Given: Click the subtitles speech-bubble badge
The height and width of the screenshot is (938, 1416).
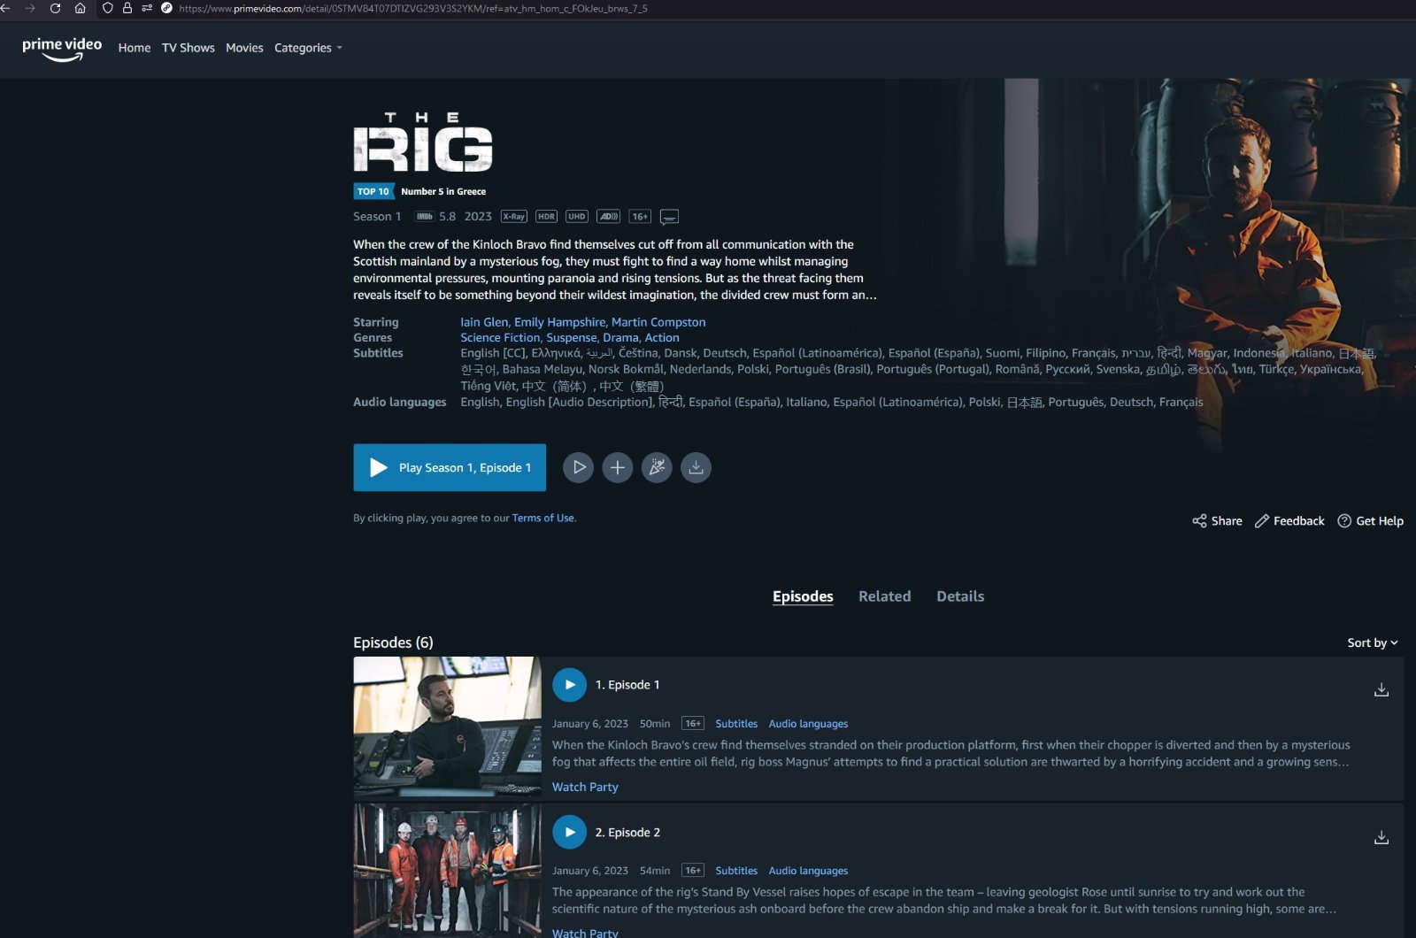Looking at the screenshot, I should (x=670, y=217).
